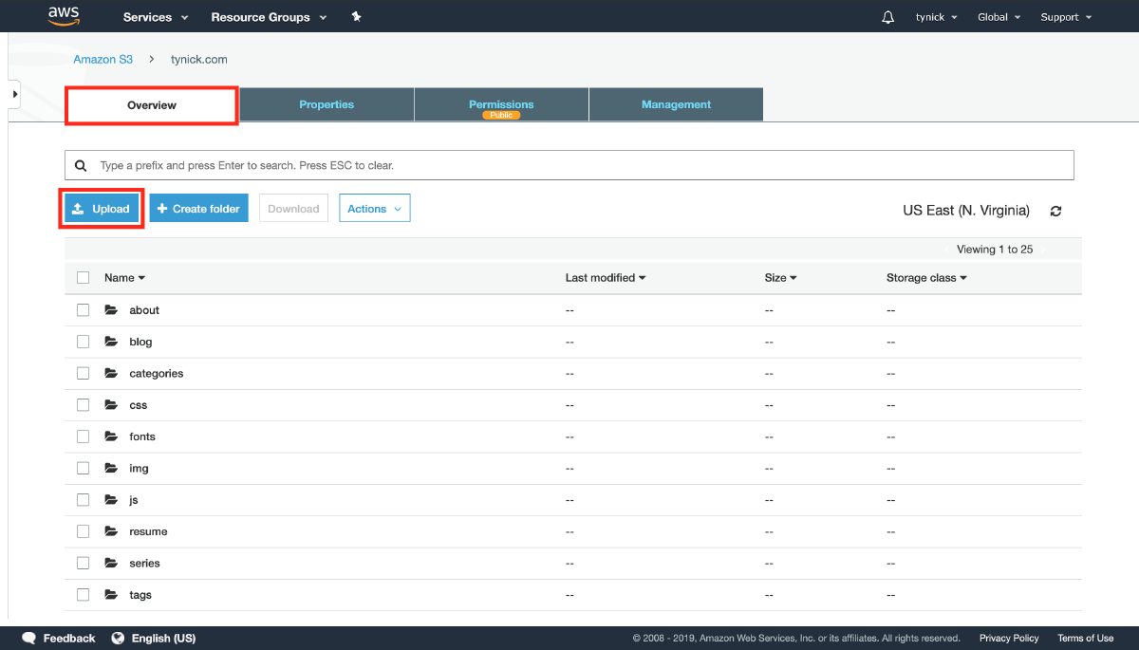
Task: Switch to the Management tab
Action: click(x=676, y=104)
